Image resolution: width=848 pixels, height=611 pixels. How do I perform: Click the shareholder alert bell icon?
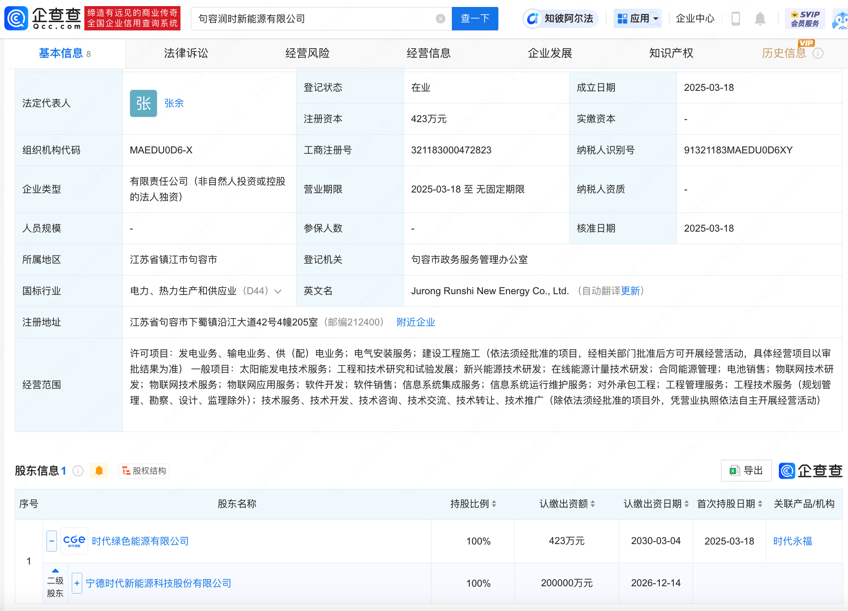coord(99,471)
